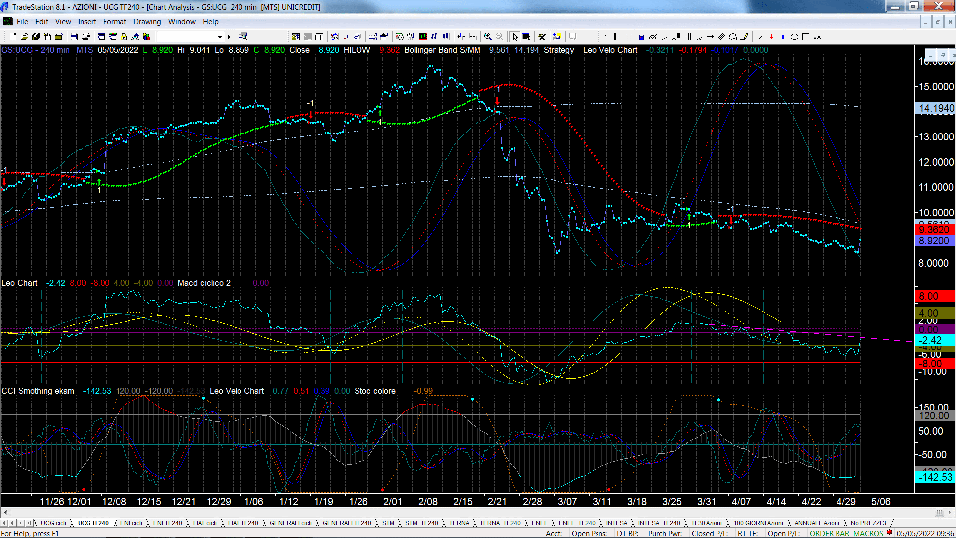Viewport: 956px width, 538px height.
Task: Open the Edit menu
Action: (42, 22)
